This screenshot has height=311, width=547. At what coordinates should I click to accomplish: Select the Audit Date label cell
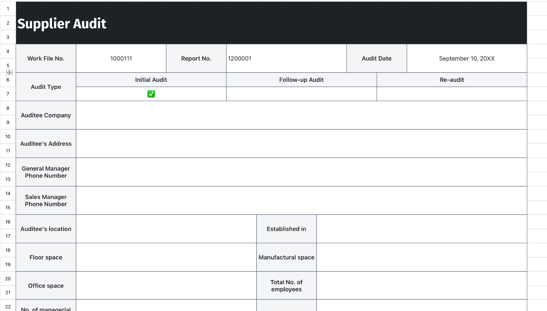click(x=377, y=59)
